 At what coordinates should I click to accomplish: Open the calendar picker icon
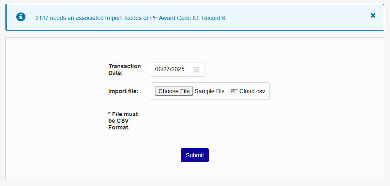(x=197, y=69)
